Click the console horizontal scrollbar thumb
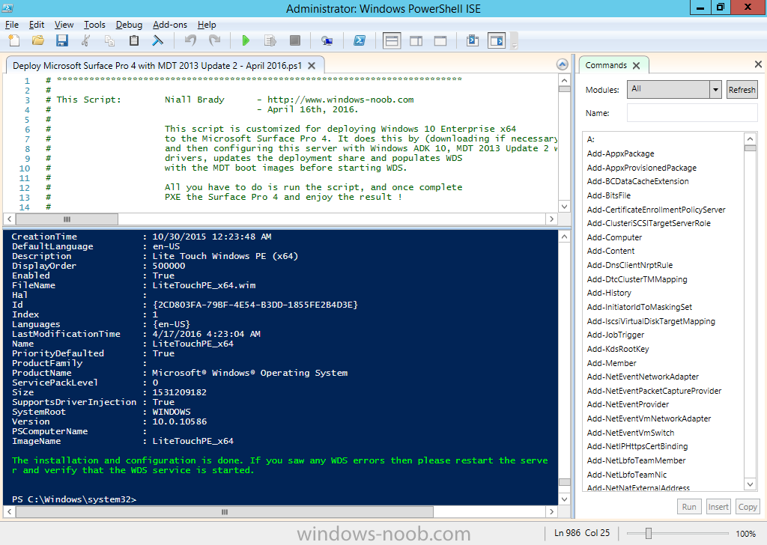 (225, 512)
